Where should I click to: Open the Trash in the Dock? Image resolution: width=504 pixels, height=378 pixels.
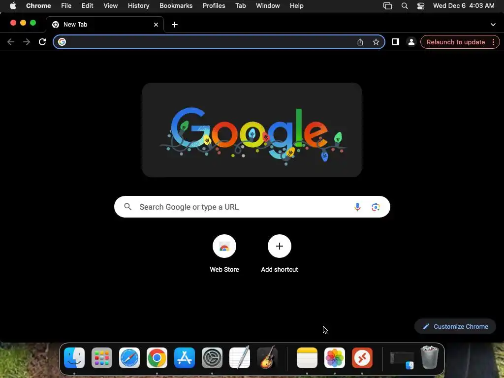(x=429, y=357)
